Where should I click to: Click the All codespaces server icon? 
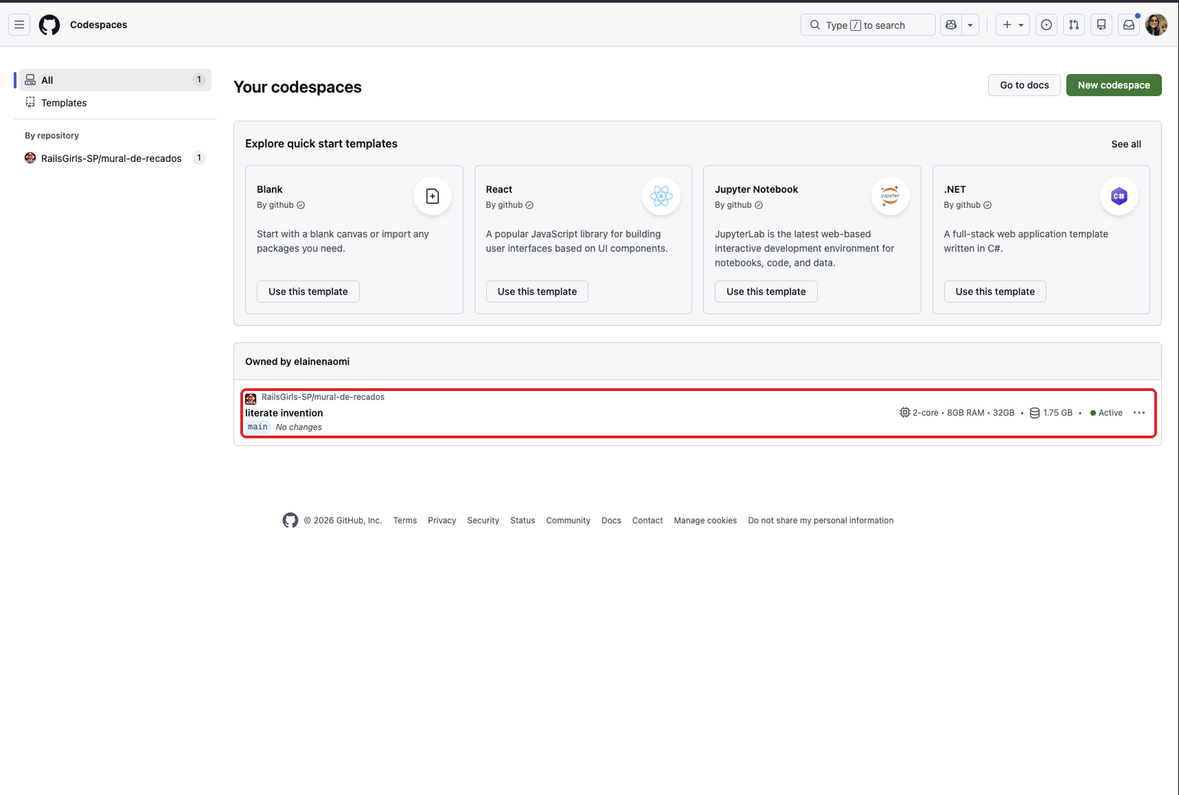point(30,80)
